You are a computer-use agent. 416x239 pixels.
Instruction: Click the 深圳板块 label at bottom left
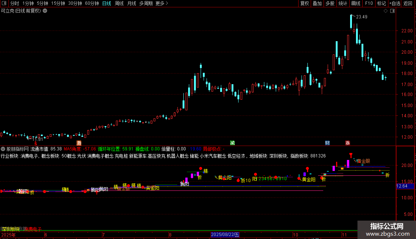tap(11, 229)
